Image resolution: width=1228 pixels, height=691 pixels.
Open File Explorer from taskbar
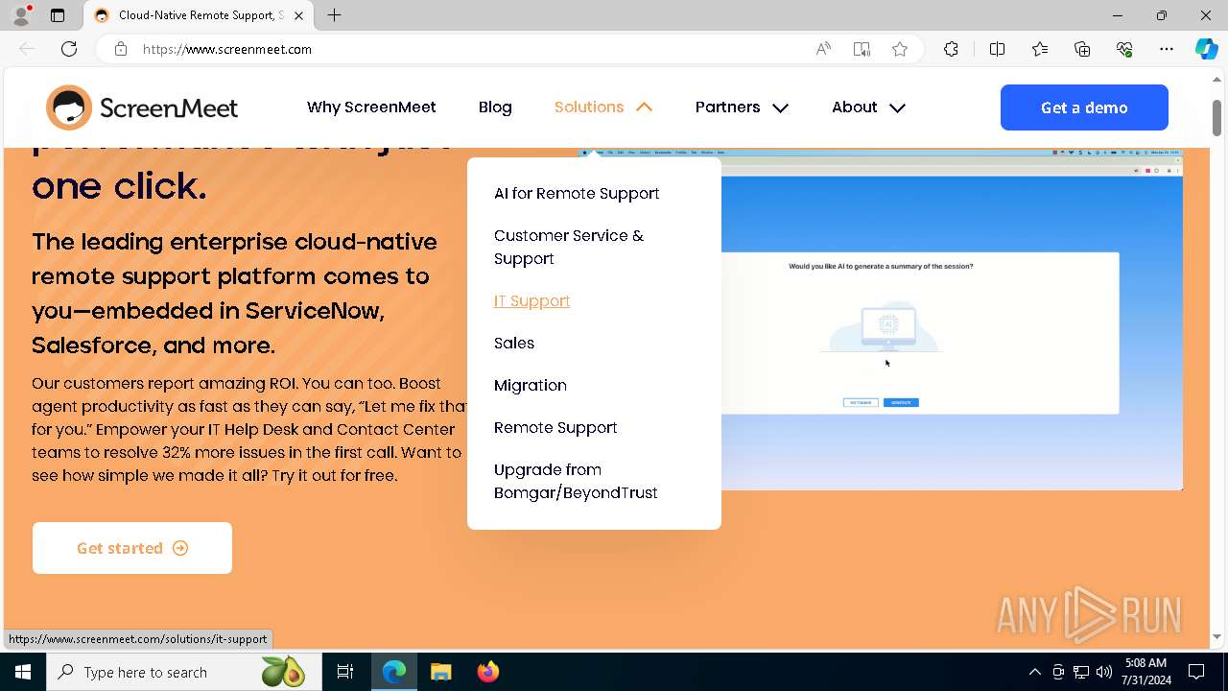pyautogui.click(x=440, y=672)
